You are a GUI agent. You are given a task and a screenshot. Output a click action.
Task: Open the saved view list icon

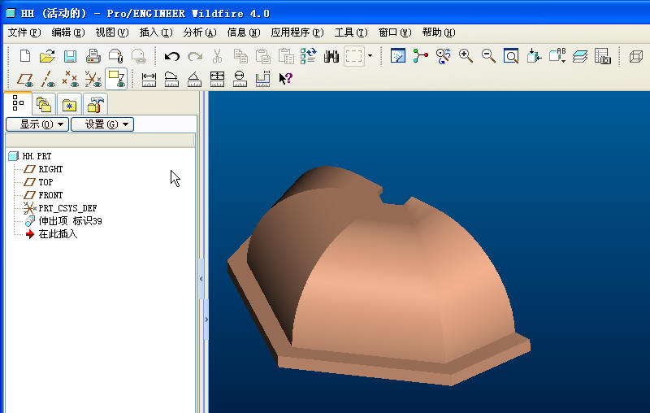557,55
